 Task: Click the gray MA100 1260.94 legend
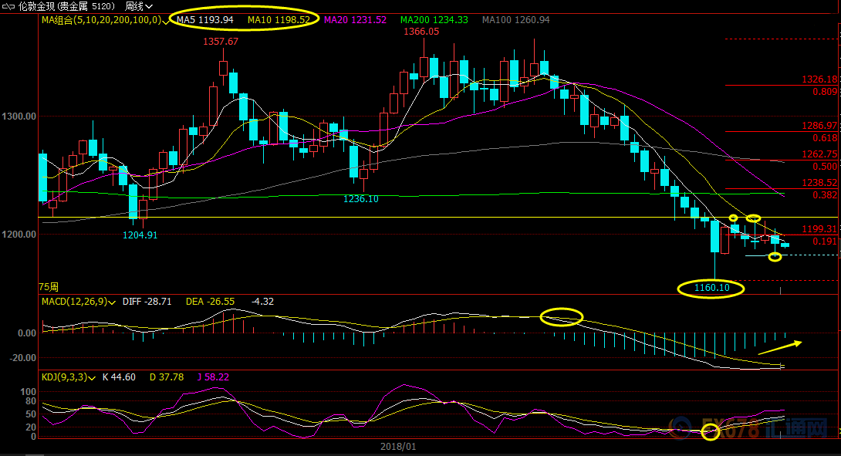click(x=515, y=19)
